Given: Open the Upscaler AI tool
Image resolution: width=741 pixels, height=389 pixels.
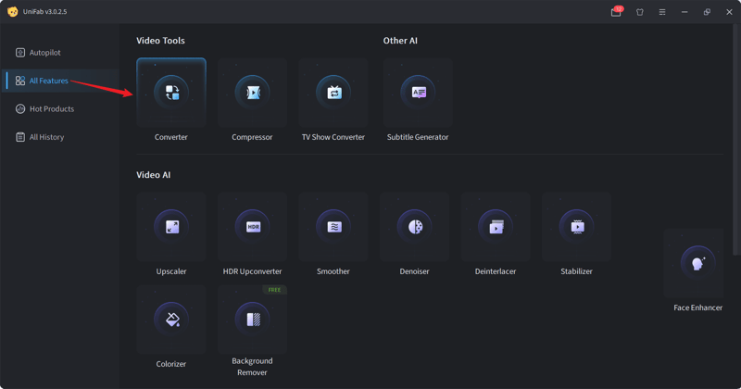Looking at the screenshot, I should (171, 227).
